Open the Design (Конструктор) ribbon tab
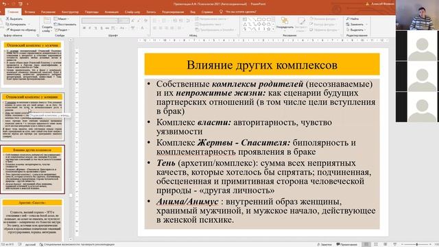Viewport: 439px width, 247px height. click(x=70, y=12)
